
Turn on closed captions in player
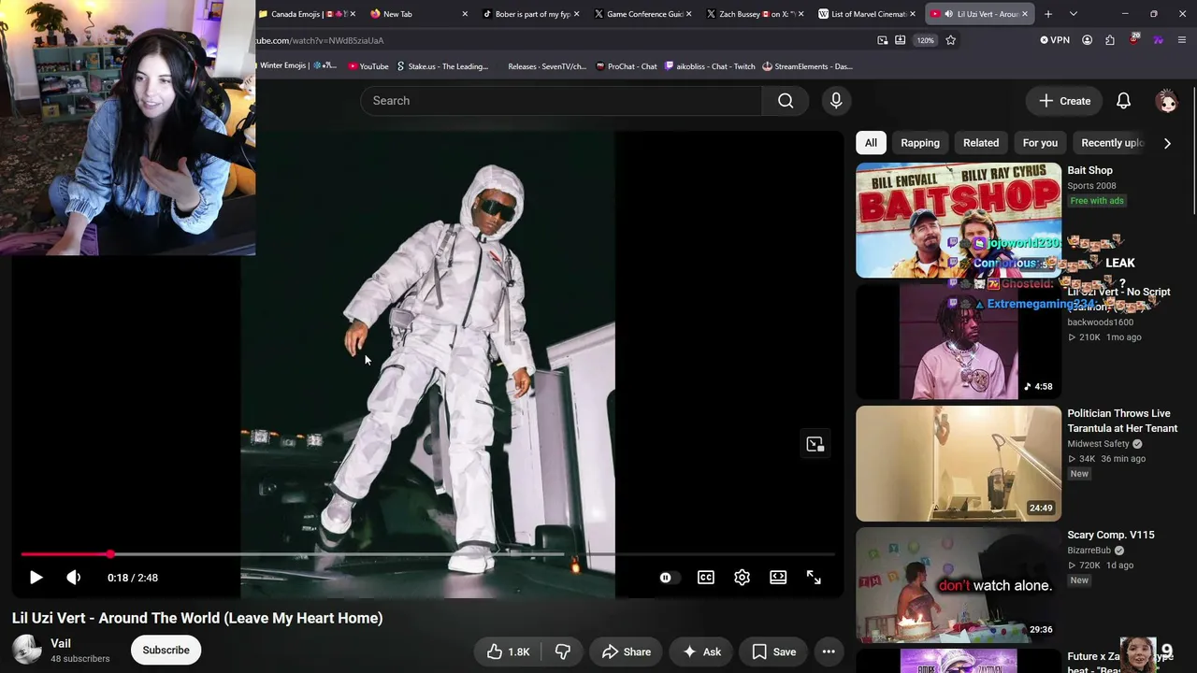[706, 578]
